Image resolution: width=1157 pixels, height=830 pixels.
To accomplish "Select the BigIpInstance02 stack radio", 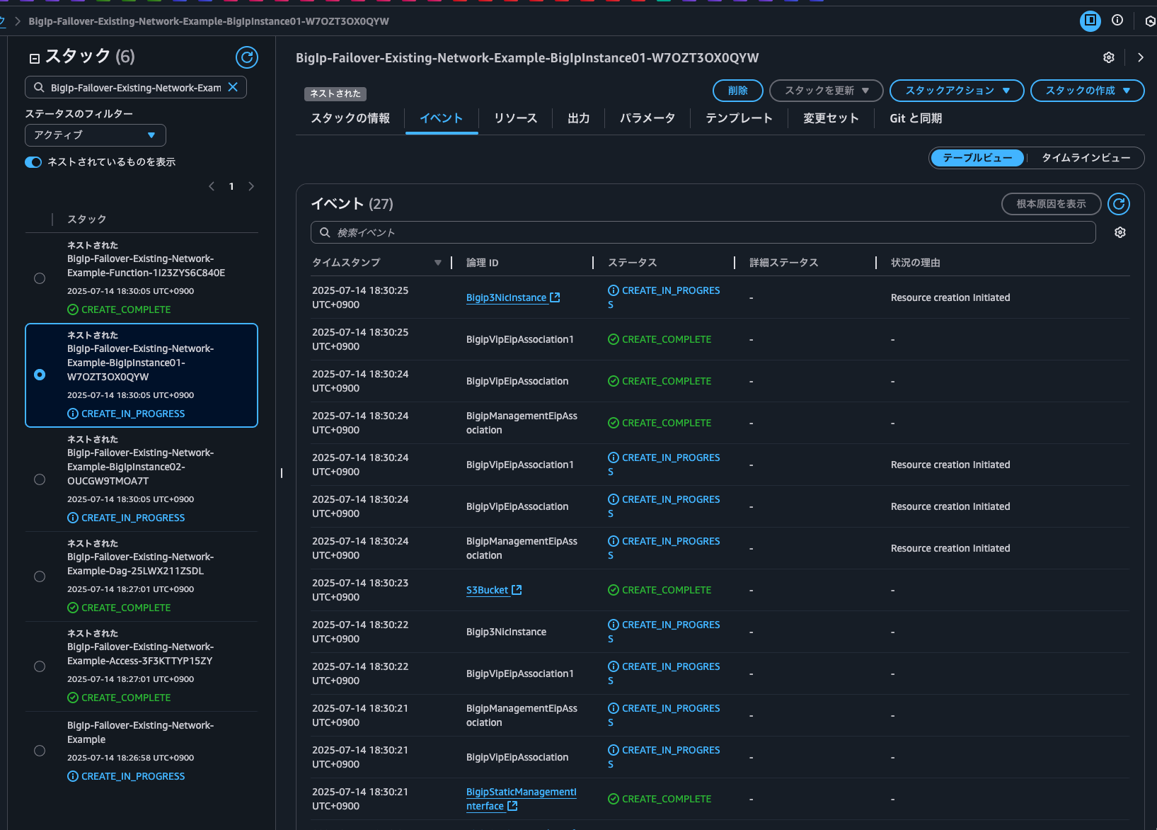I will tap(40, 479).
